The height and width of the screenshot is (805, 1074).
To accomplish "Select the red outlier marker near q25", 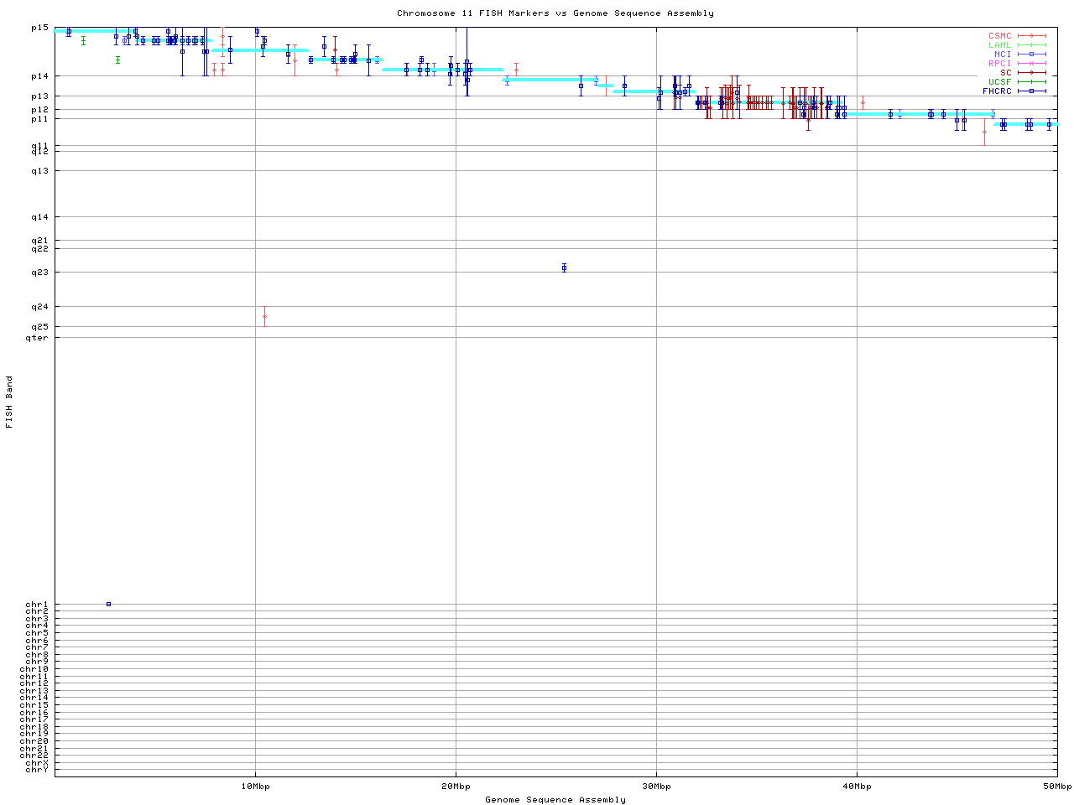I will pos(264,316).
